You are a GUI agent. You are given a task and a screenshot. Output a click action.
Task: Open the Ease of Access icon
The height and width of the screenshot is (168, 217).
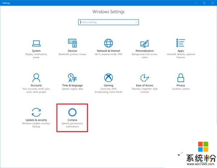(145, 78)
